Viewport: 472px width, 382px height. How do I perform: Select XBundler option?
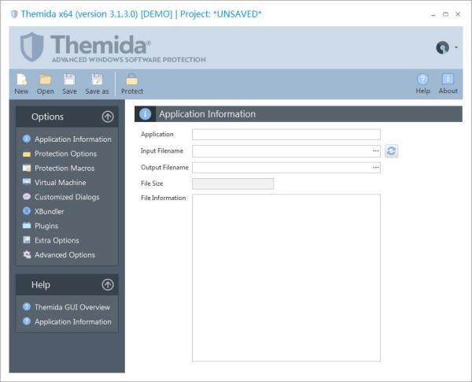(50, 211)
